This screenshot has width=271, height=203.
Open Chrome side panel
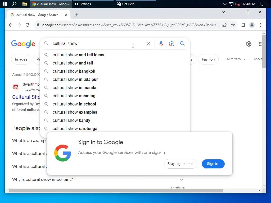[x=243, y=25]
